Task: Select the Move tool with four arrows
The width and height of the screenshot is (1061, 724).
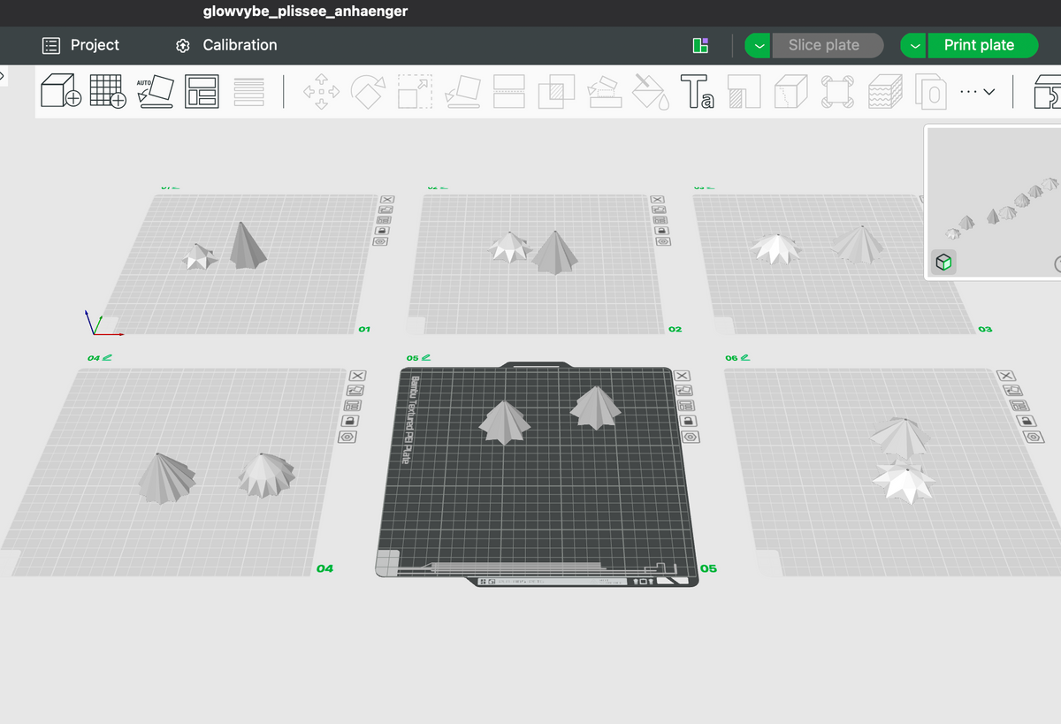Action: pyautogui.click(x=322, y=91)
